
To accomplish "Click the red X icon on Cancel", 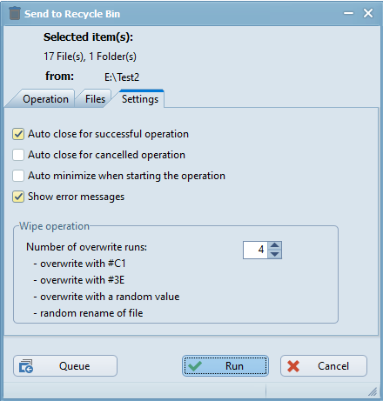I will [x=293, y=366].
